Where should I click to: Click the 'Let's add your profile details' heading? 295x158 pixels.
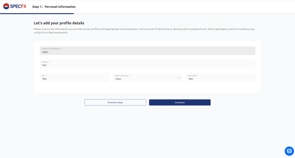(x=59, y=23)
